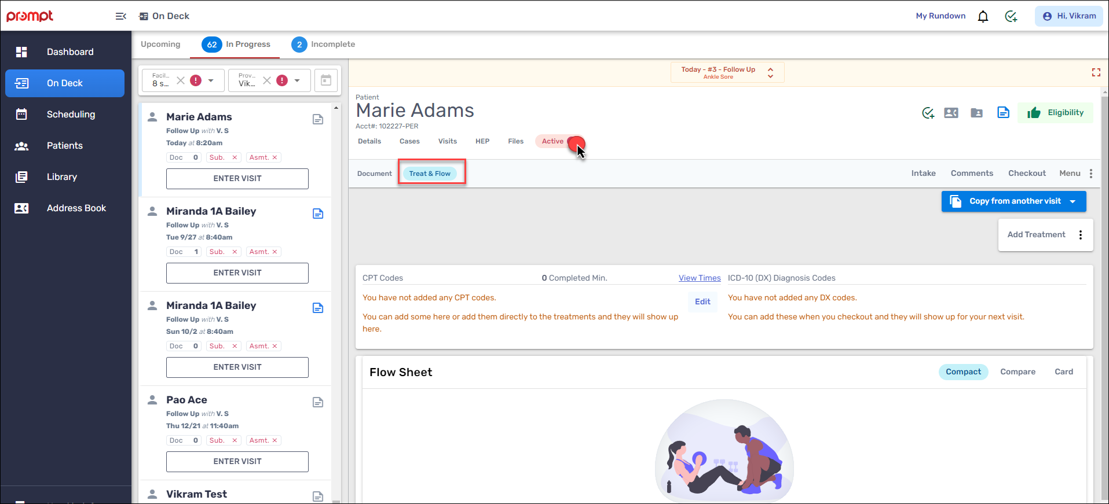Expand the Facility filter dropdown arrow
Image resolution: width=1109 pixels, height=504 pixels.
click(211, 80)
